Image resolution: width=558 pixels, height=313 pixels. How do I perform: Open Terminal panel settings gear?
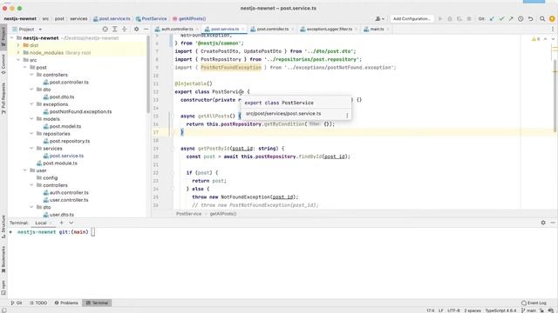coord(543,223)
